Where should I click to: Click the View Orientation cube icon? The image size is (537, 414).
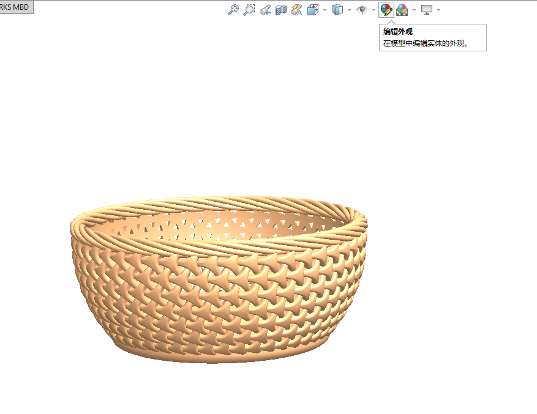[x=313, y=10]
